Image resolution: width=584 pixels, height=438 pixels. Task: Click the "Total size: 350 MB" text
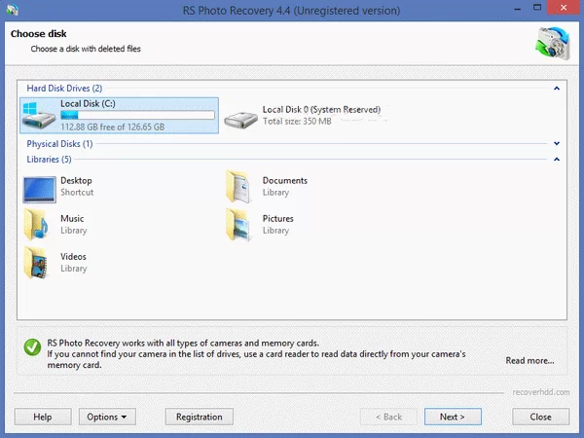pyautogui.click(x=297, y=122)
